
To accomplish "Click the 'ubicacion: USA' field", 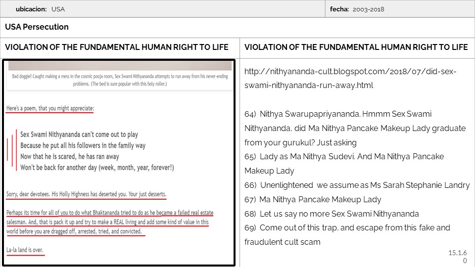I will coord(40,9).
